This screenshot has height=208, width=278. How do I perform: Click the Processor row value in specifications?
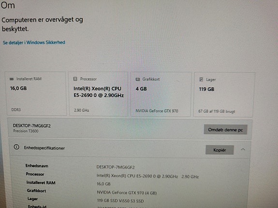(147, 176)
